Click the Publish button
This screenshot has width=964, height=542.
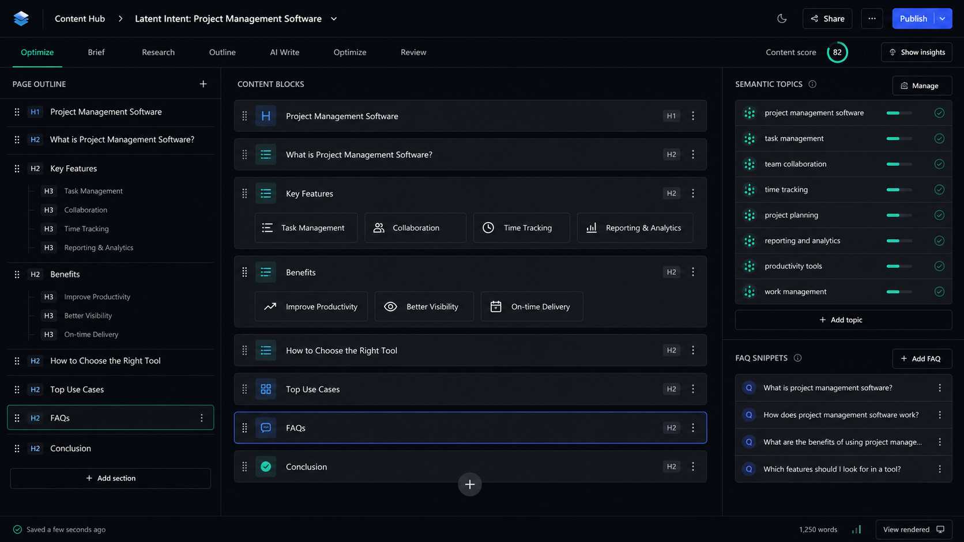coord(913,18)
